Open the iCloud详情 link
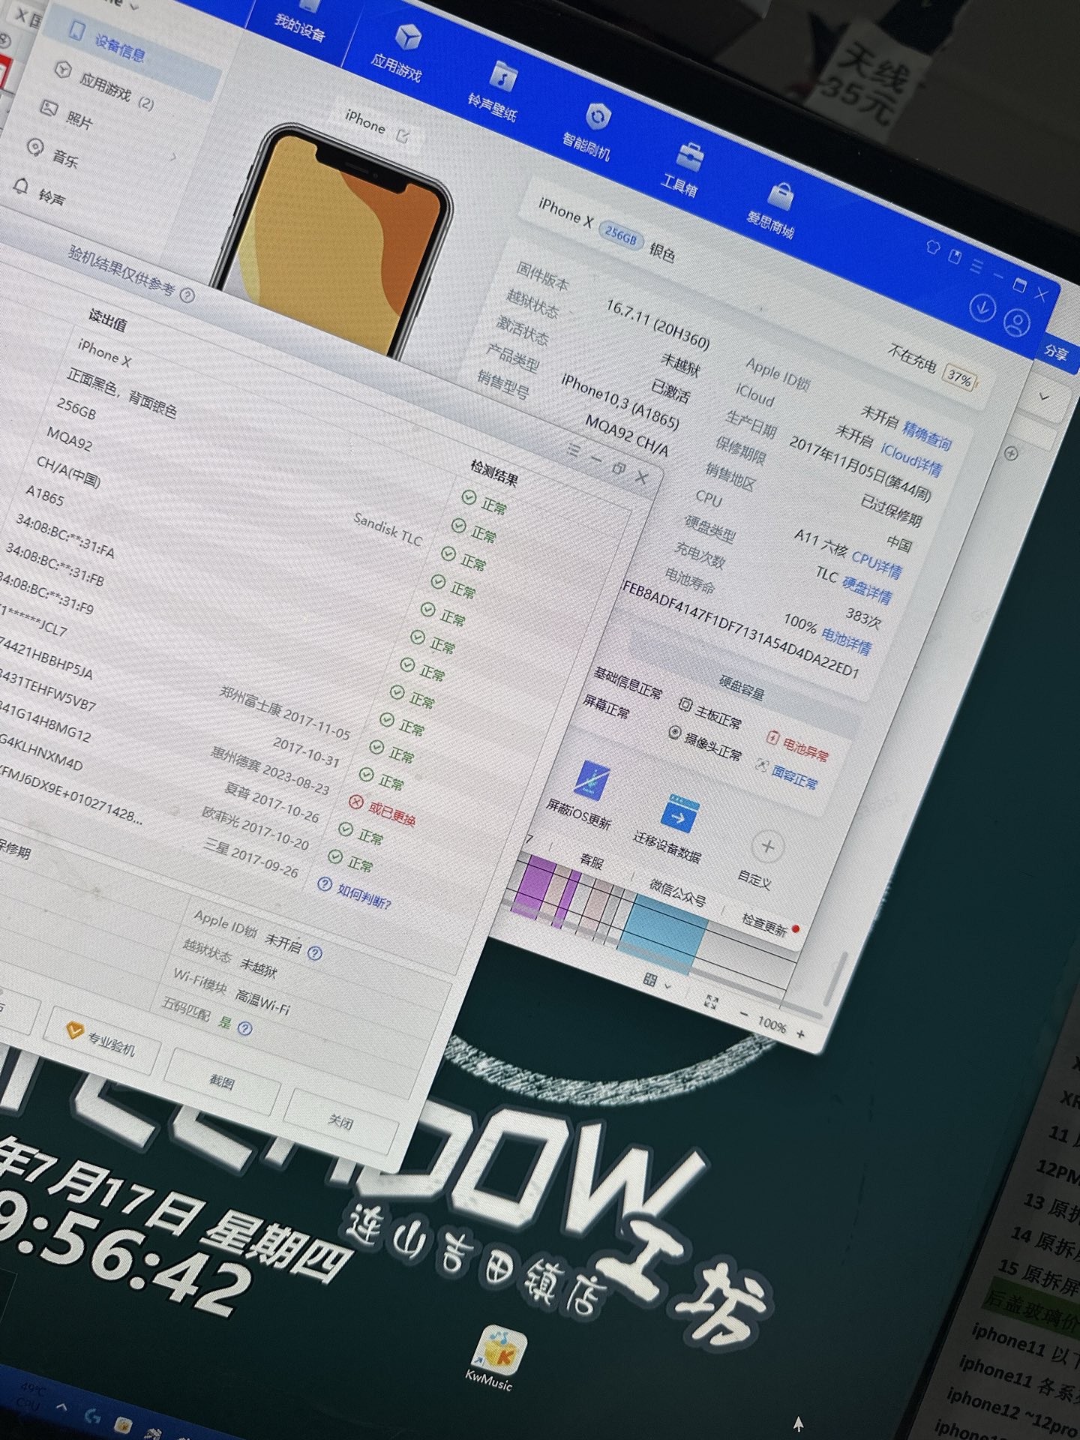 point(910,458)
